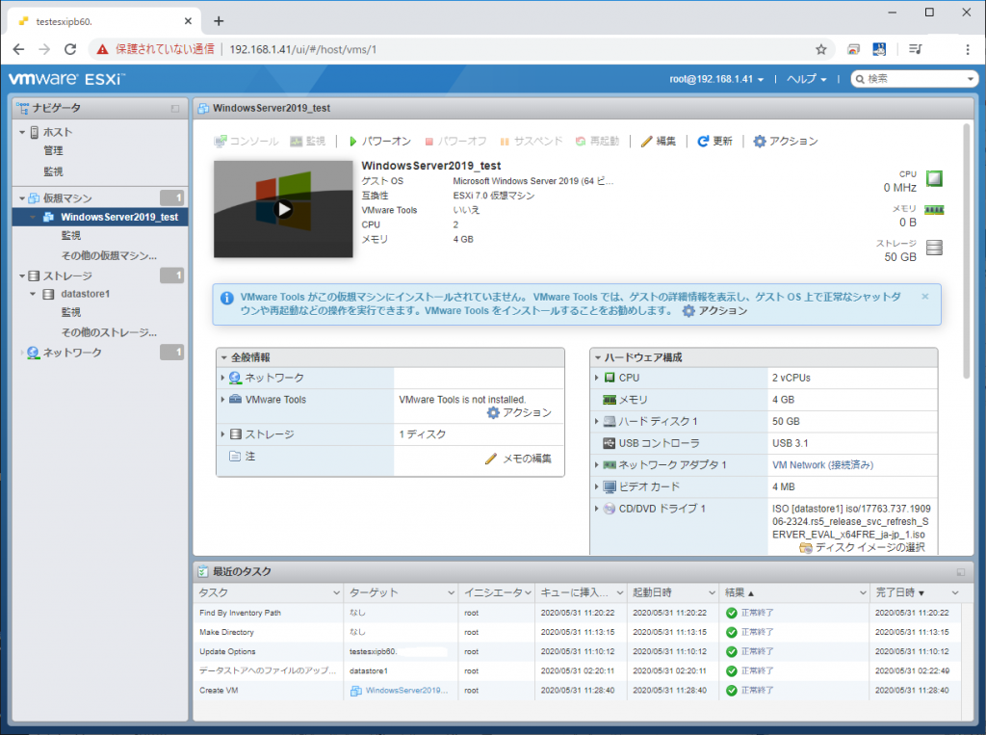Image resolution: width=986 pixels, height=735 pixels.
Task: Select Monitor under WindowsServer2019_test
Action: (x=70, y=235)
